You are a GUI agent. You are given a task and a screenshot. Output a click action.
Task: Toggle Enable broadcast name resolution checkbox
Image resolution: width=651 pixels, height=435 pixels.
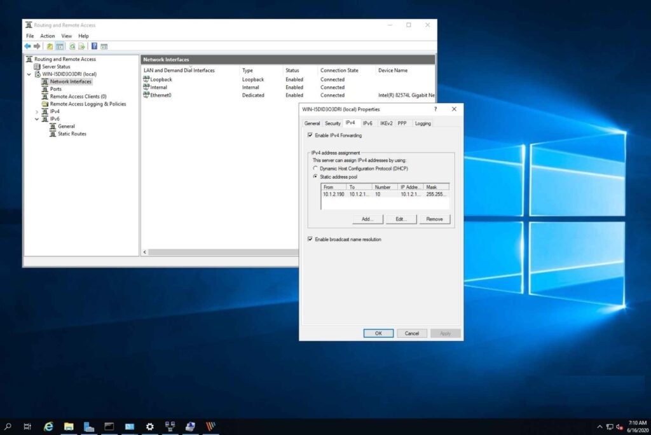point(310,239)
